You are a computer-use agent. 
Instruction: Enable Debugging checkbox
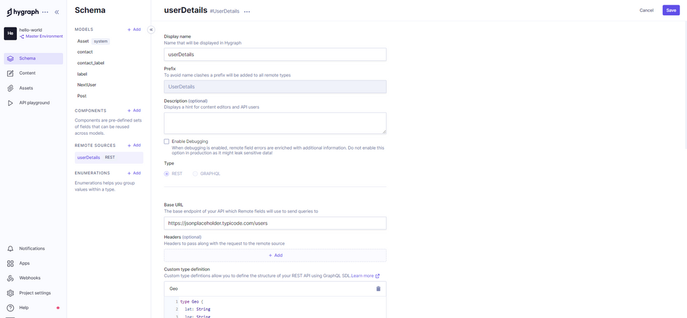(166, 142)
